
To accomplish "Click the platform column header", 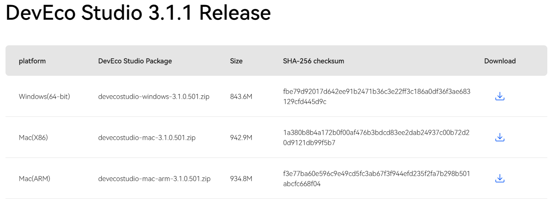I will point(32,61).
